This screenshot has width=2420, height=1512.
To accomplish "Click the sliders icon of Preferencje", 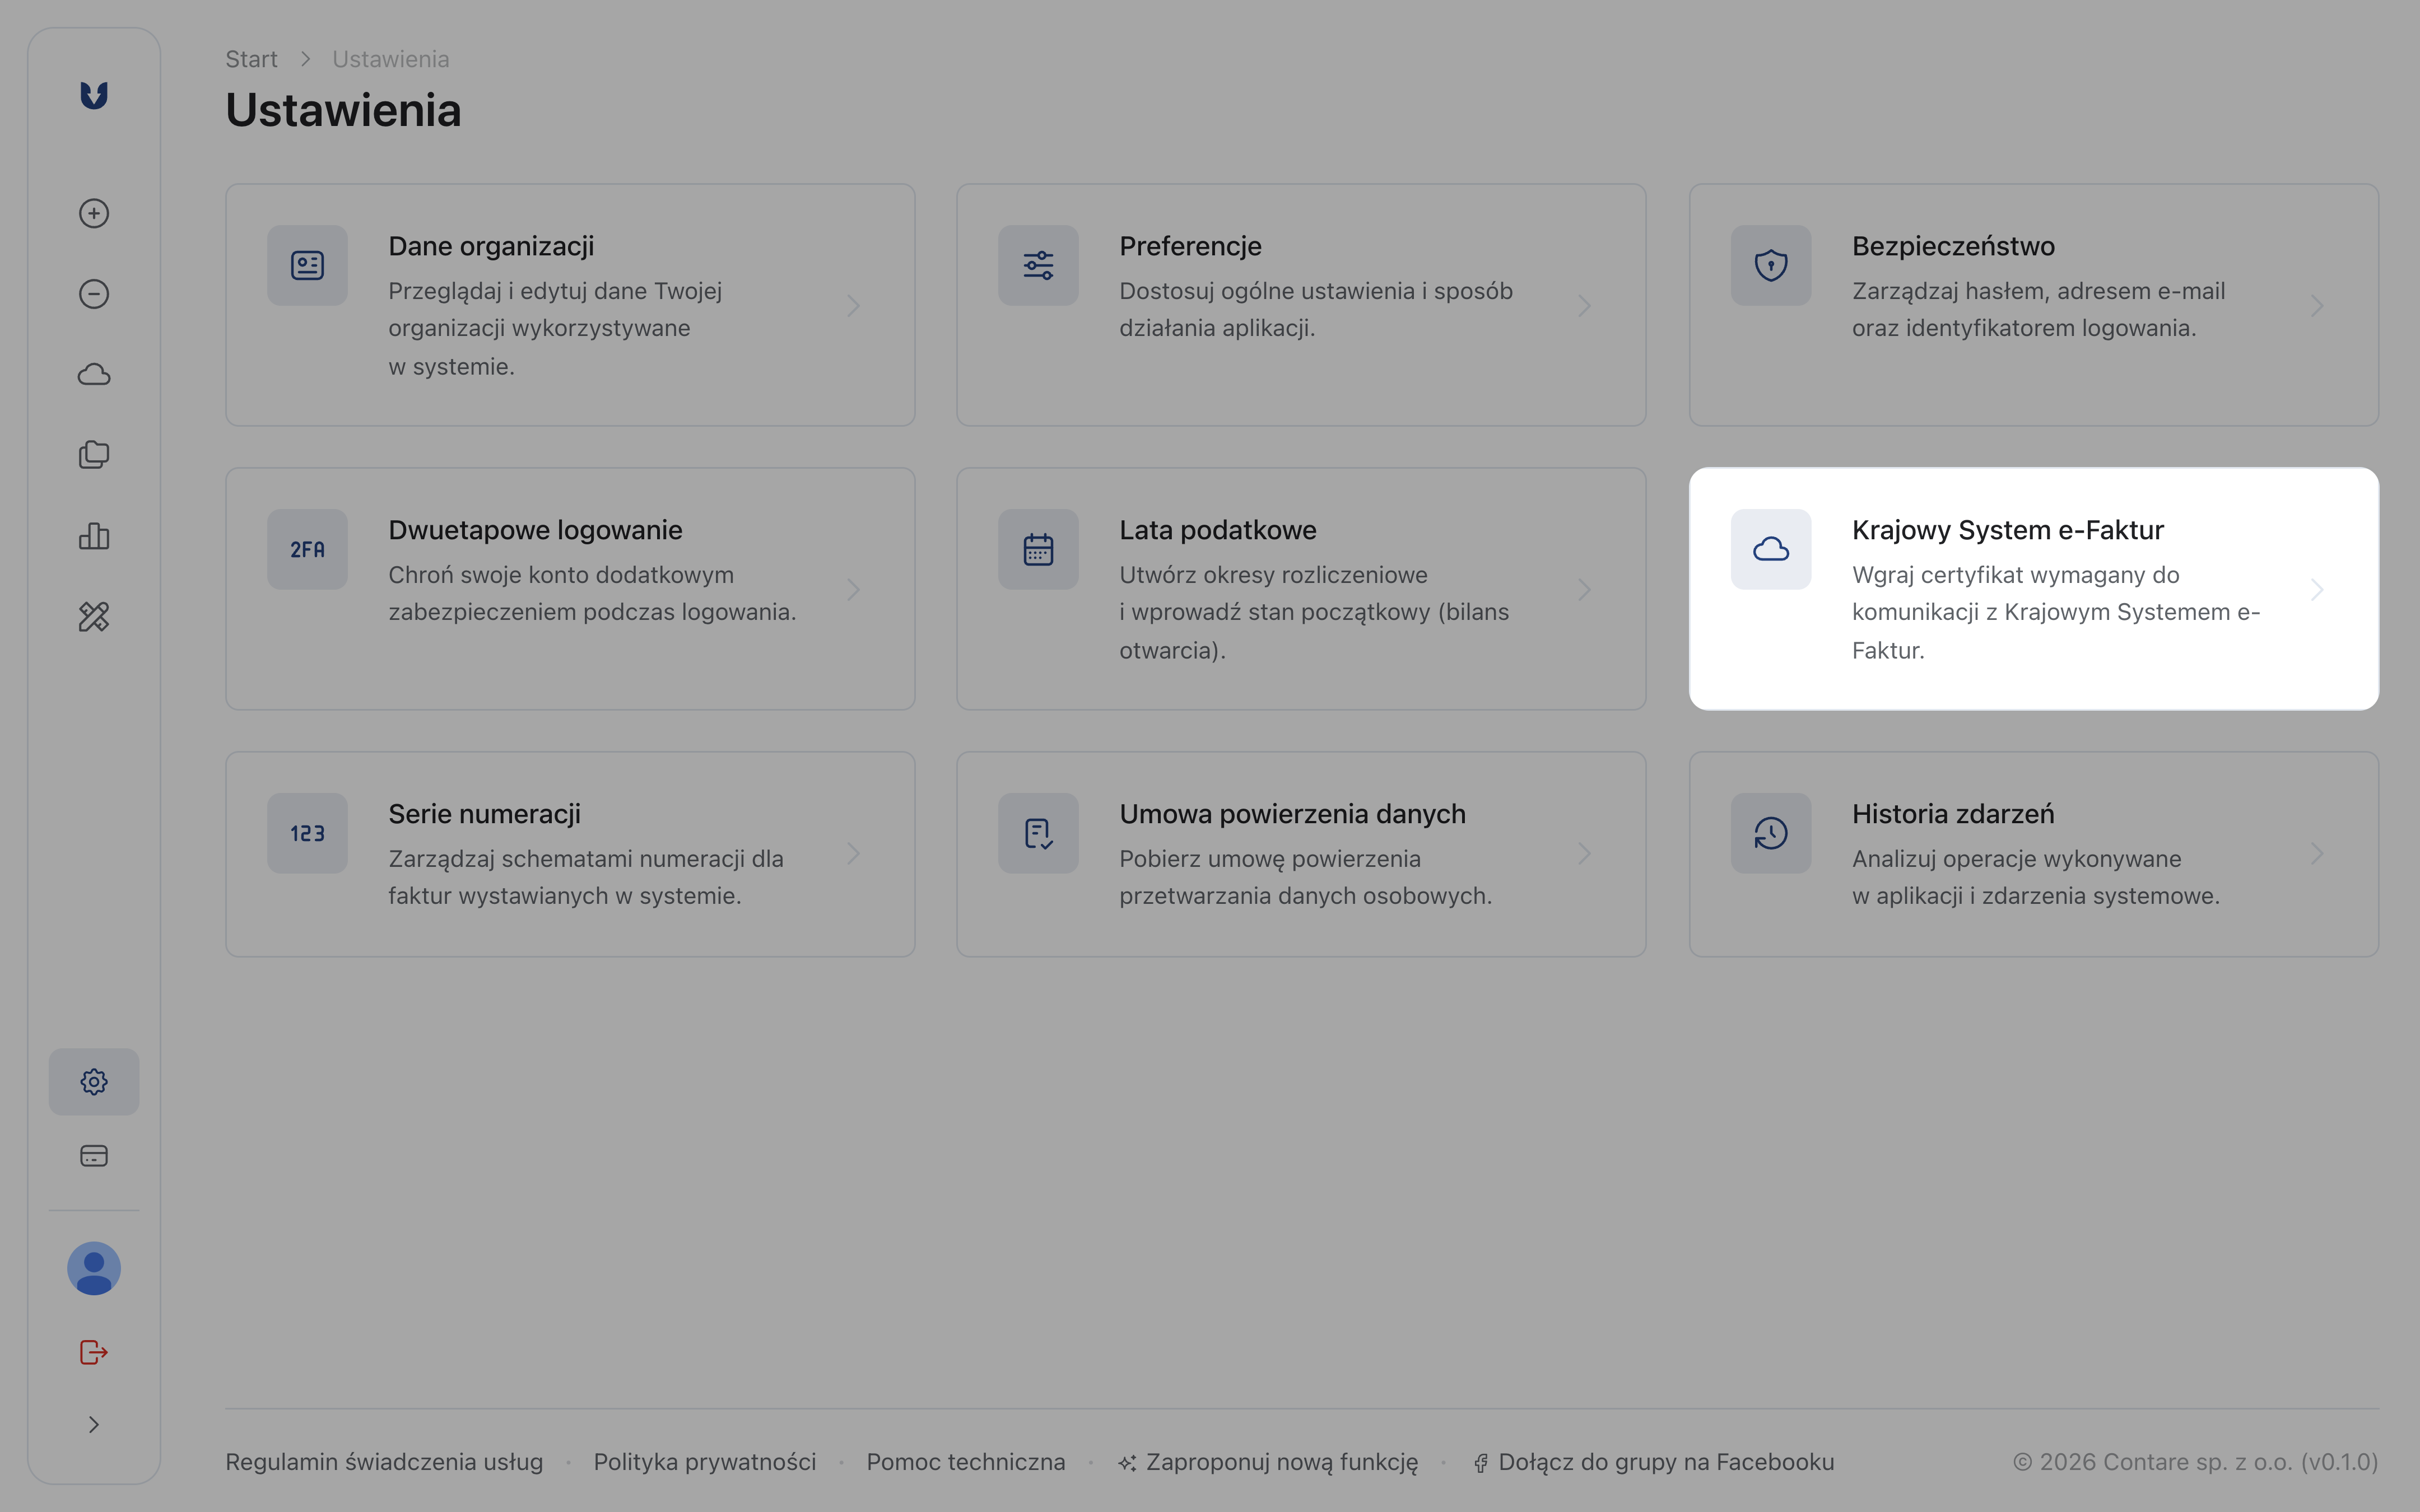I will tap(1038, 265).
